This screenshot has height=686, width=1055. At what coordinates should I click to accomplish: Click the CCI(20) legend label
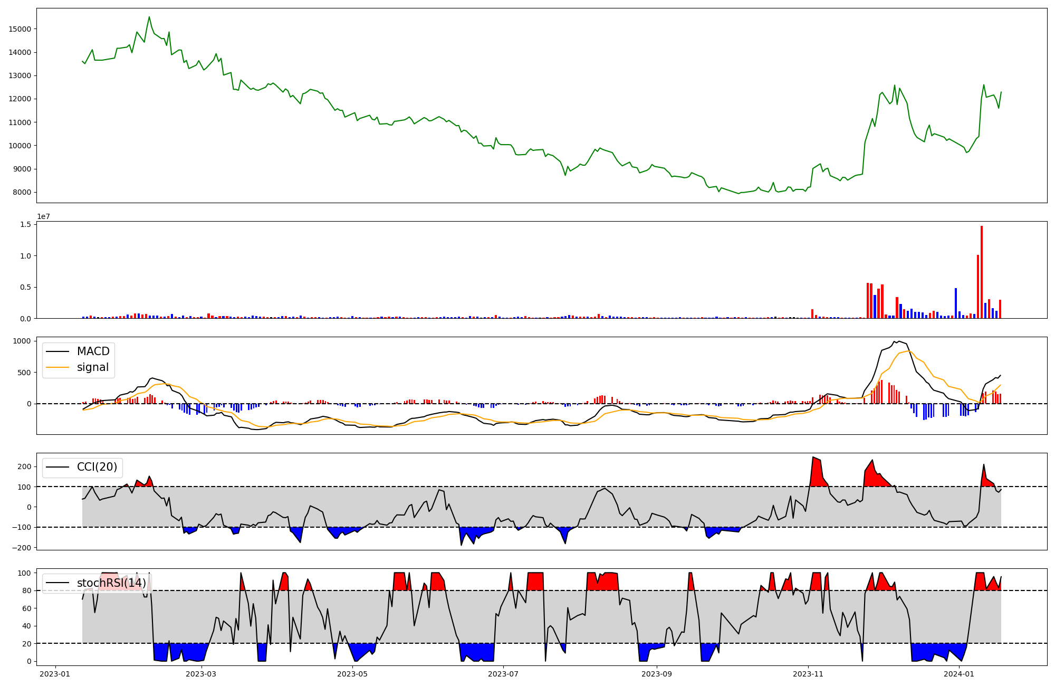[97, 467]
